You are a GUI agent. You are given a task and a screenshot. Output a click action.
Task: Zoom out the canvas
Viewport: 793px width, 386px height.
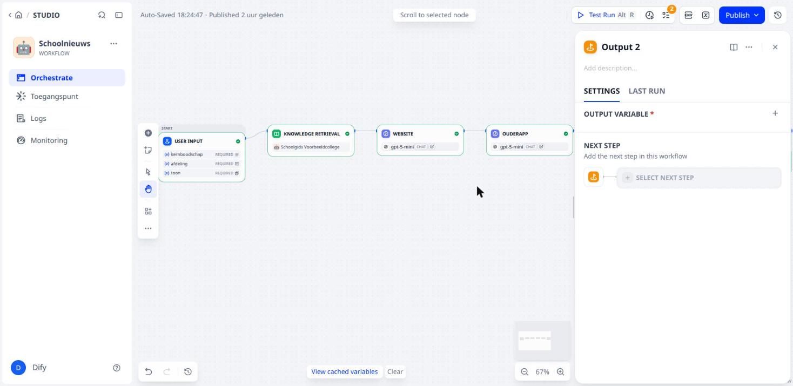click(524, 371)
